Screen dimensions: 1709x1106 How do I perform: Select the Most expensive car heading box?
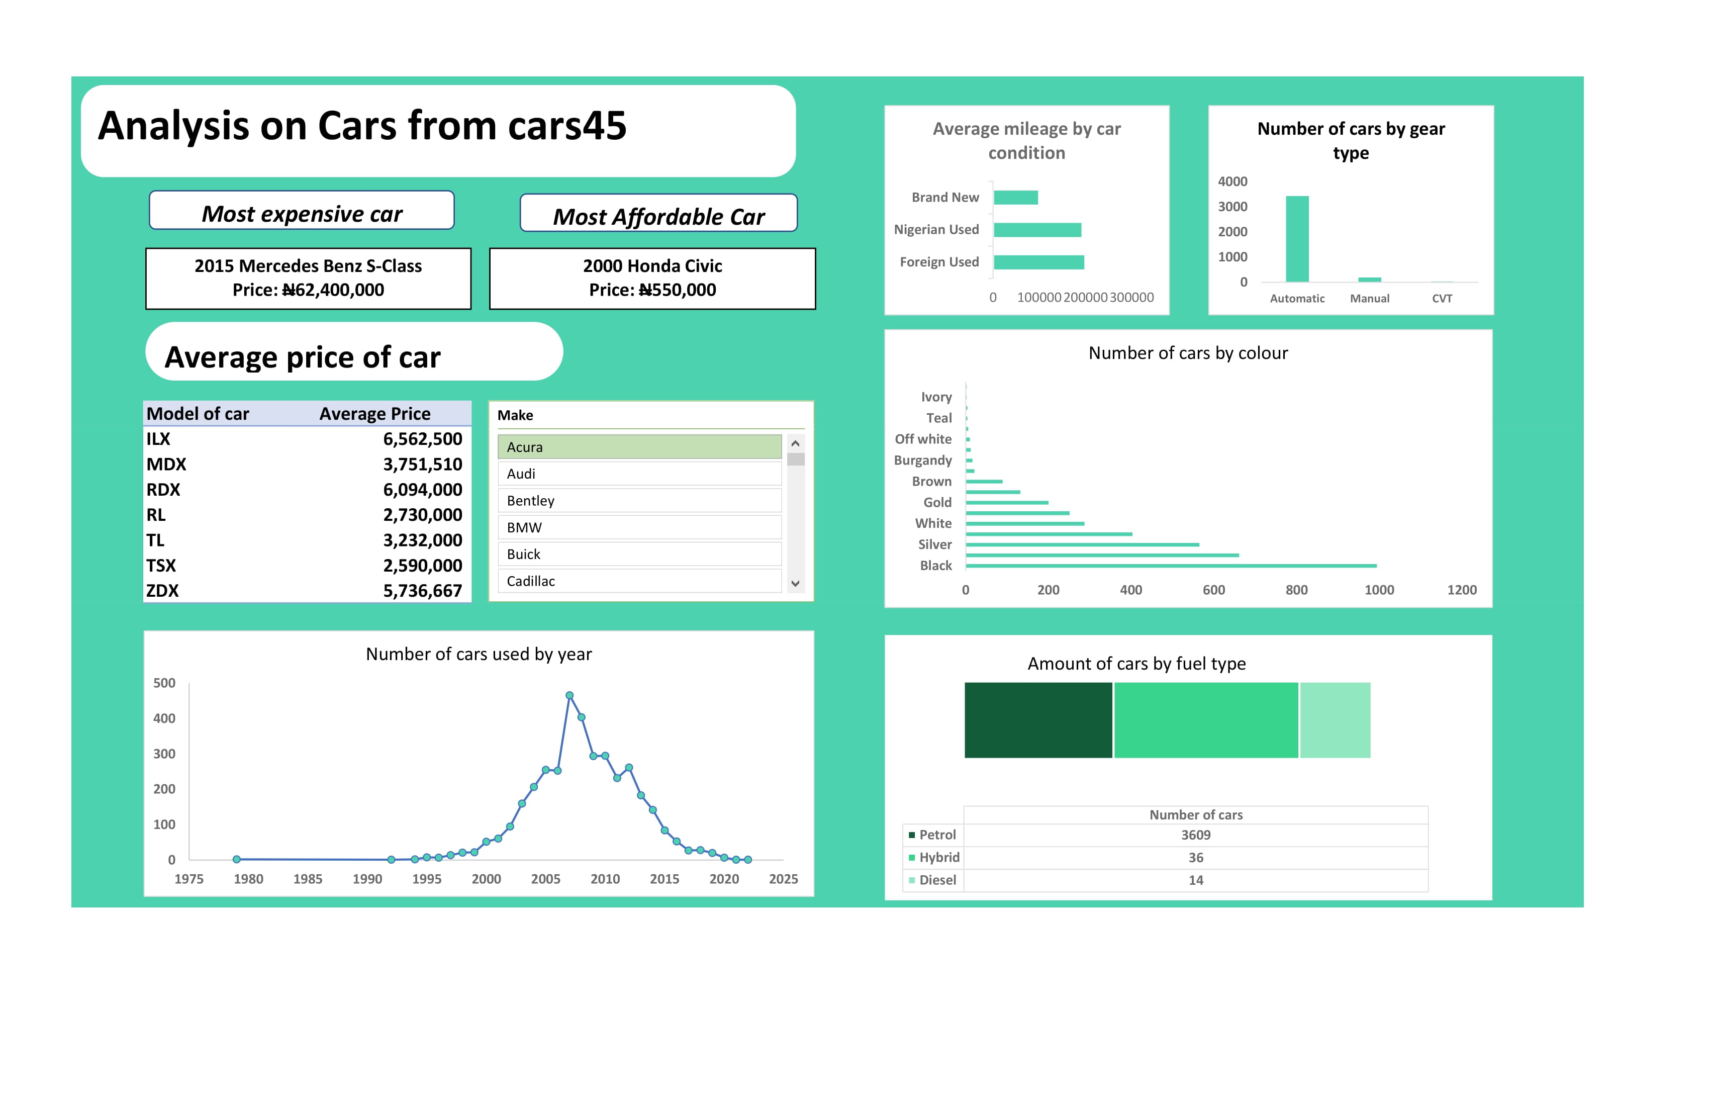(302, 211)
